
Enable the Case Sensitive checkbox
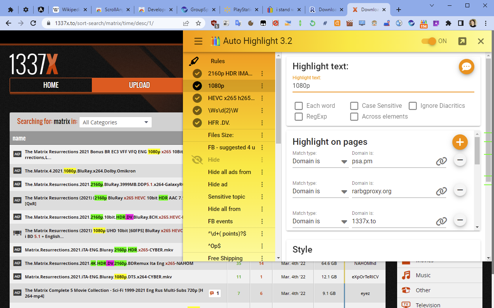tap(354, 105)
